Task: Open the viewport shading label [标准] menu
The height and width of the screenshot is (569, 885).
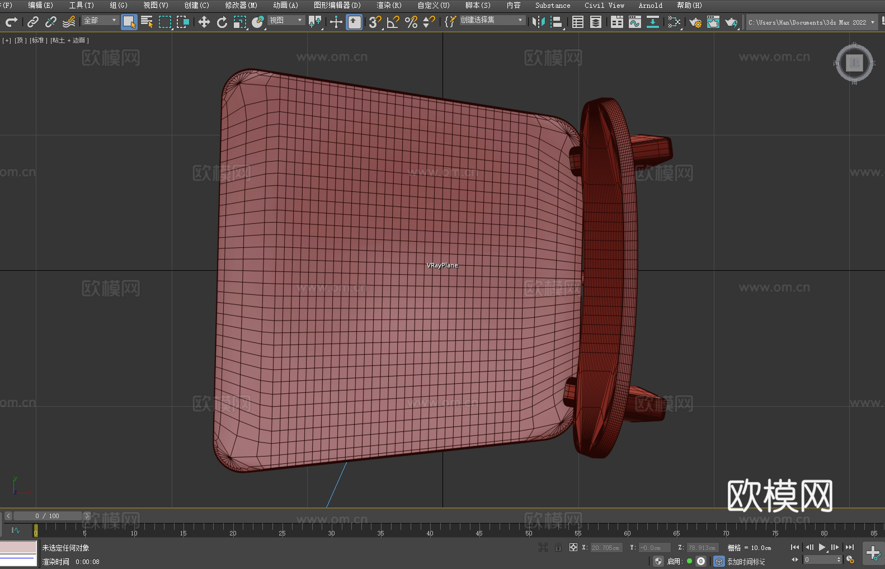Action: [38, 40]
